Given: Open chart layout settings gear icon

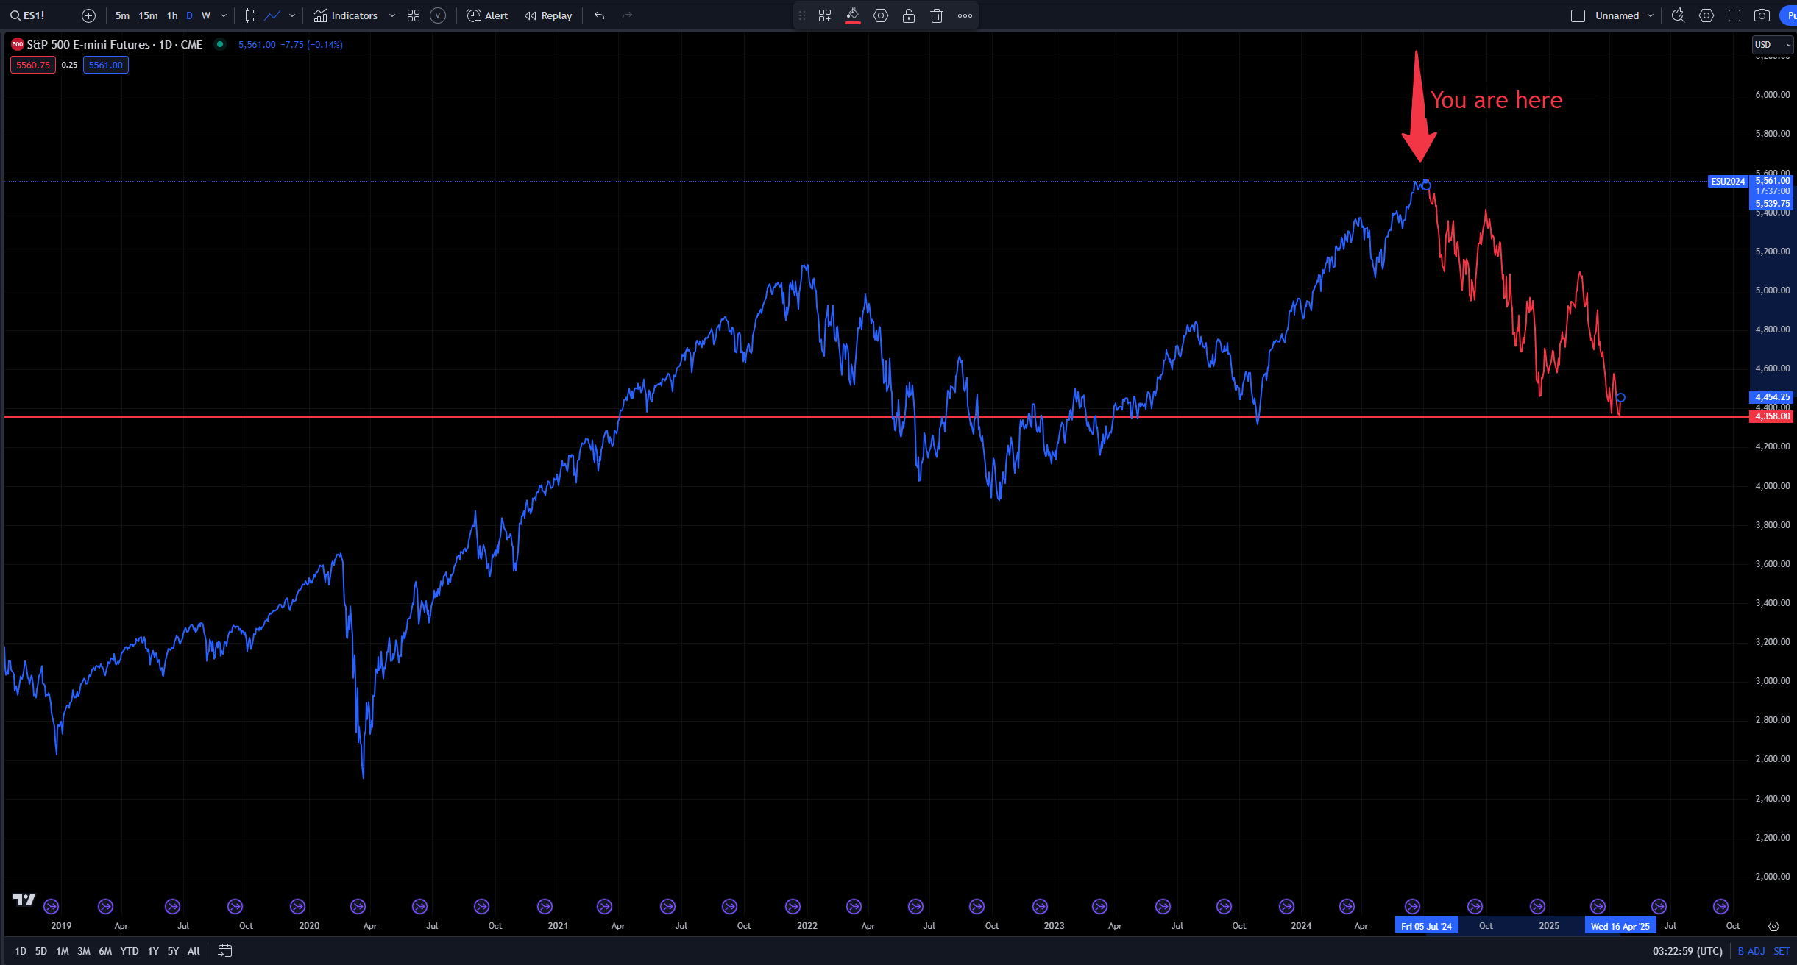Looking at the screenshot, I should point(1706,15).
